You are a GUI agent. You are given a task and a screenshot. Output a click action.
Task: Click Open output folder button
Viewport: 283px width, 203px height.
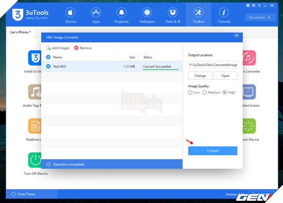coord(226,75)
